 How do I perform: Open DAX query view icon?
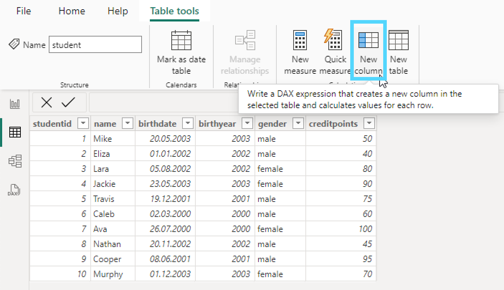(14, 190)
